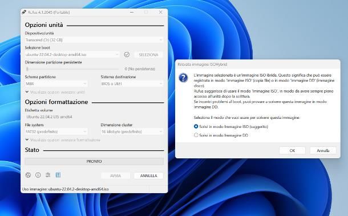This screenshot has width=348, height=216.
Task: Click status text 'Uso immagine: ubuntu-22.04.2-desktop-amd64.iso'
Action: pos(65,189)
